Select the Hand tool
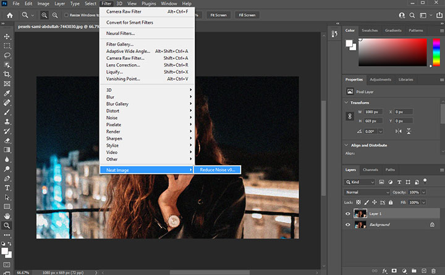The image size is (445, 275). pyautogui.click(x=7, y=216)
